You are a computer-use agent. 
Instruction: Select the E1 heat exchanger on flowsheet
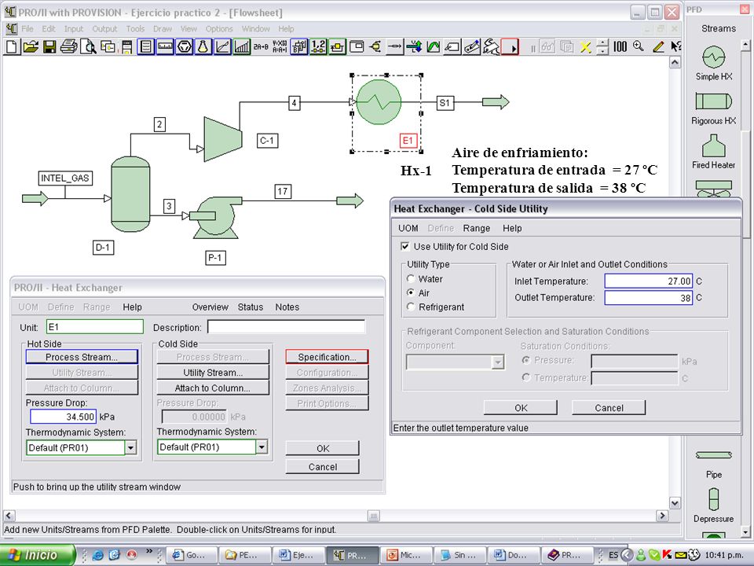coord(379,102)
